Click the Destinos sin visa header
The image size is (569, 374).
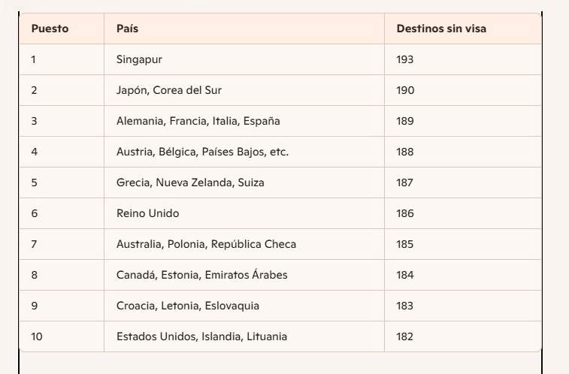point(463,29)
